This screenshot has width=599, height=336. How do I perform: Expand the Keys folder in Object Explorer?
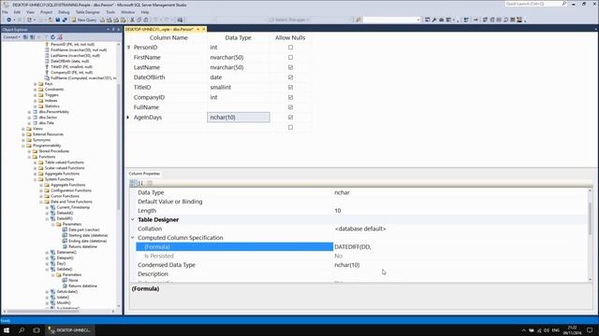pos(36,84)
